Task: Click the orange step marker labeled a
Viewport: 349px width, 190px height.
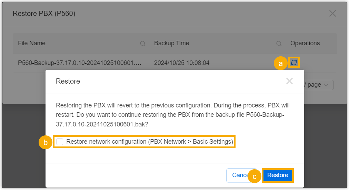Action: pyautogui.click(x=280, y=64)
